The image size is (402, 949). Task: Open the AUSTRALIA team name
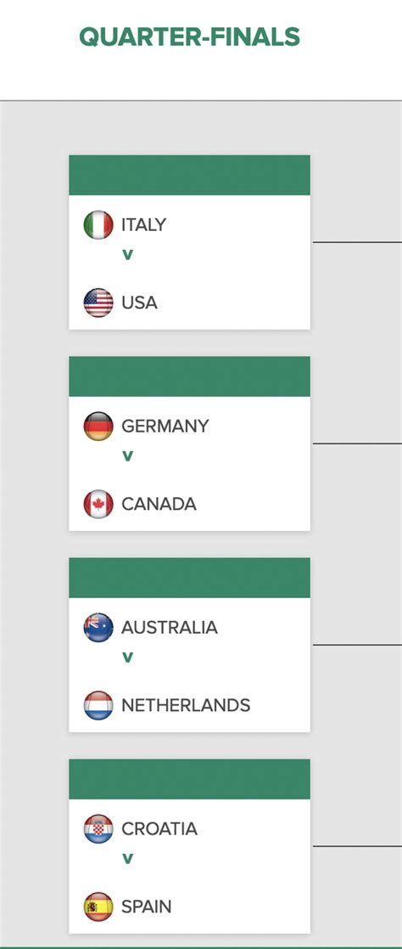tap(170, 628)
